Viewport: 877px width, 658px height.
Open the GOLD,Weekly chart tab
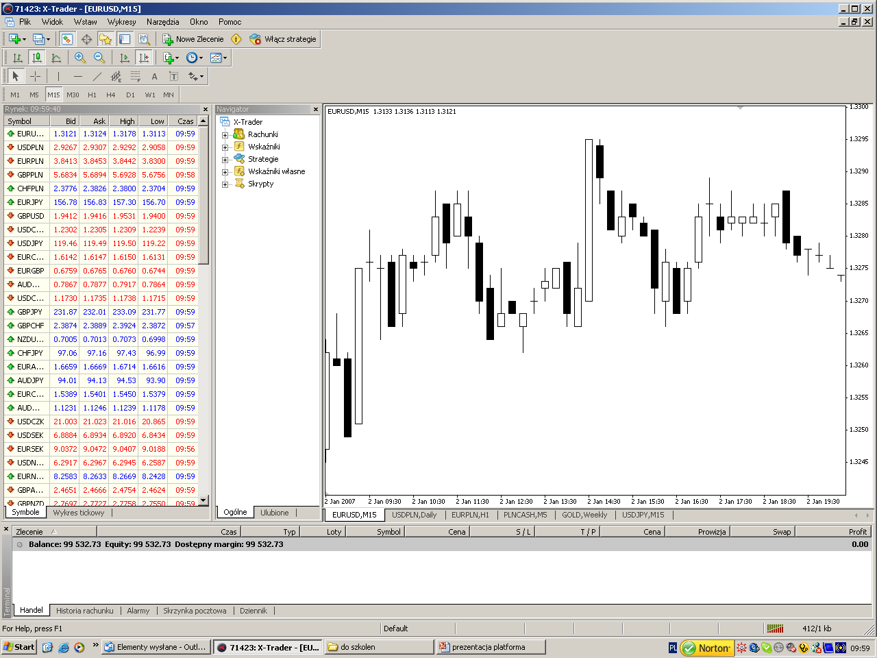584,515
